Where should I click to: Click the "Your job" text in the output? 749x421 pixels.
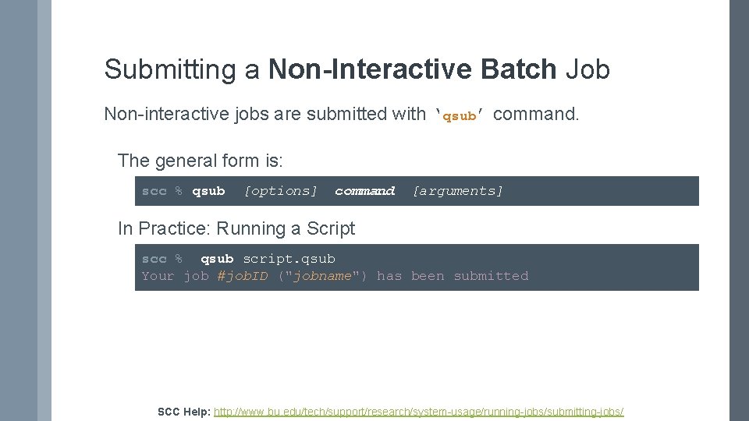175,276
